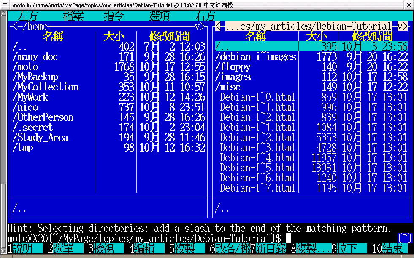Viewport: 414px width, 258px height.
Task: Select file Debian-I~0.html
Action: [x=311, y=97]
